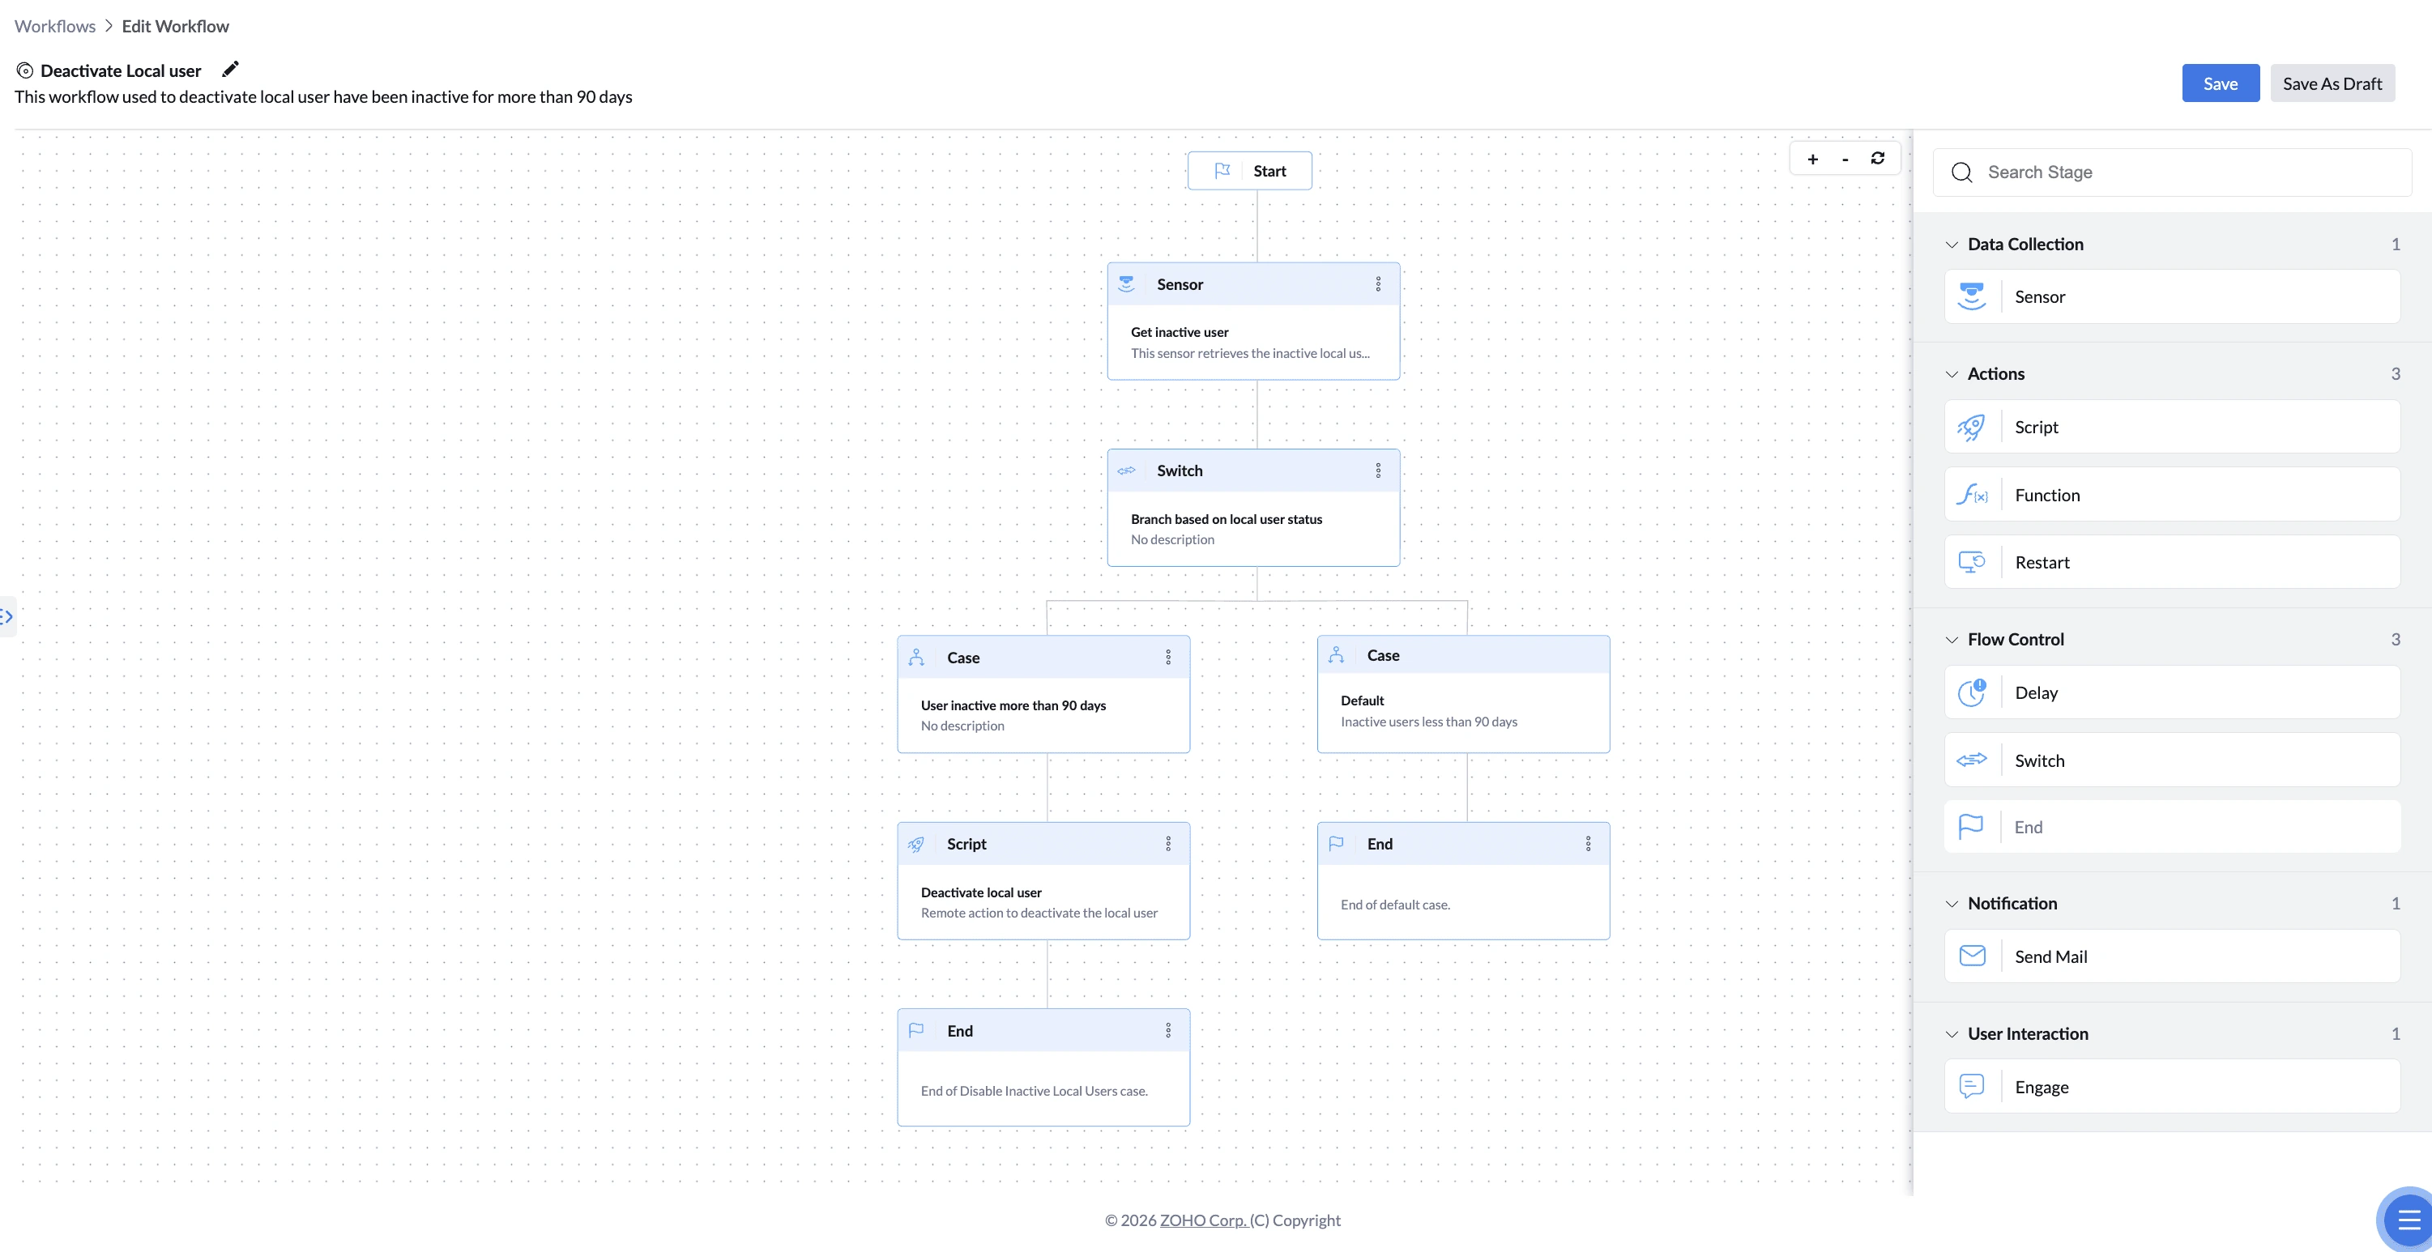Viewport: 2432px width, 1252px height.
Task: Collapse the Actions section
Action: [1952, 375]
